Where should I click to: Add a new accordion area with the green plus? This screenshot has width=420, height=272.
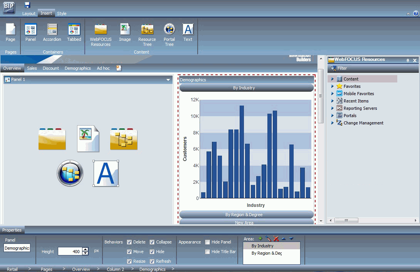pos(260,238)
